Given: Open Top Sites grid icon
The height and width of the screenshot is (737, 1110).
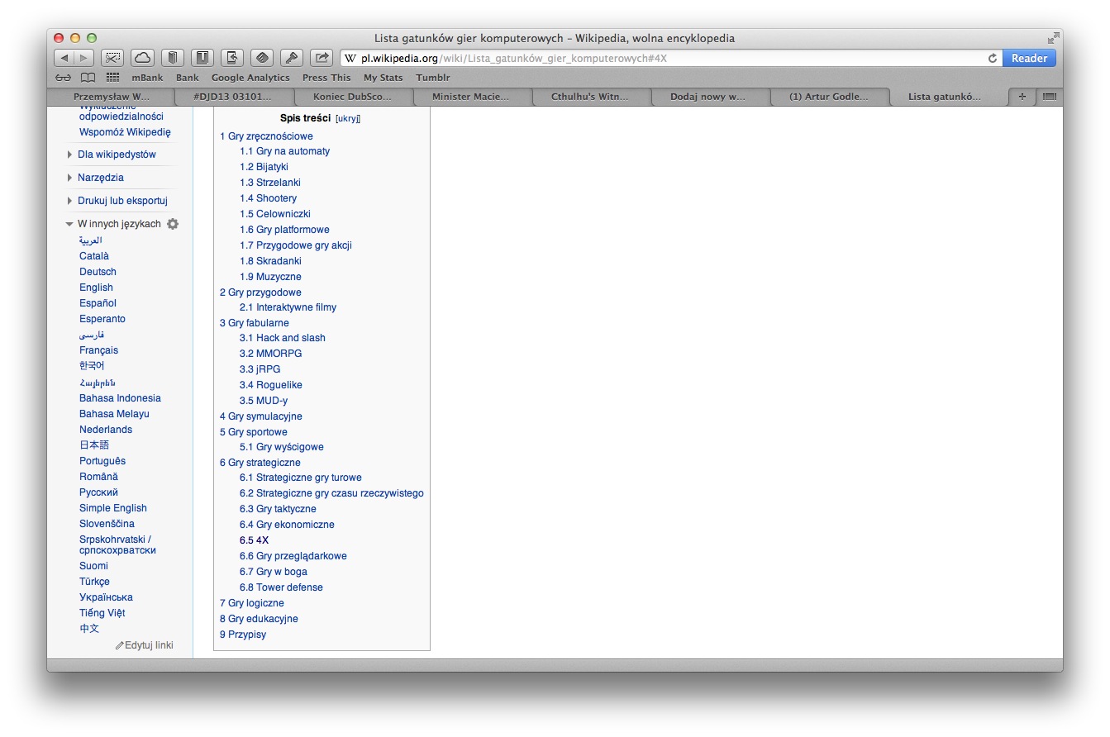Looking at the screenshot, I should pos(112,78).
